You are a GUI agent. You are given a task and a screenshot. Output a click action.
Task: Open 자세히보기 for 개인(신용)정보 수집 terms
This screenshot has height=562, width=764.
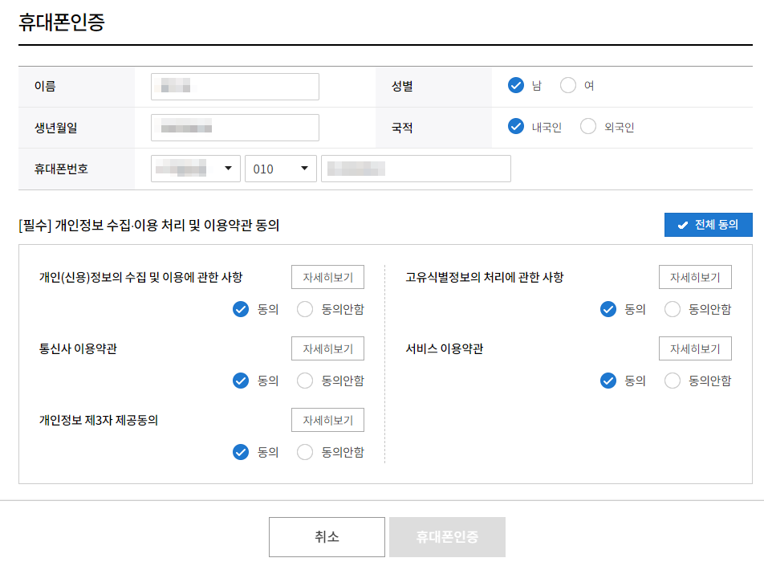tap(328, 277)
